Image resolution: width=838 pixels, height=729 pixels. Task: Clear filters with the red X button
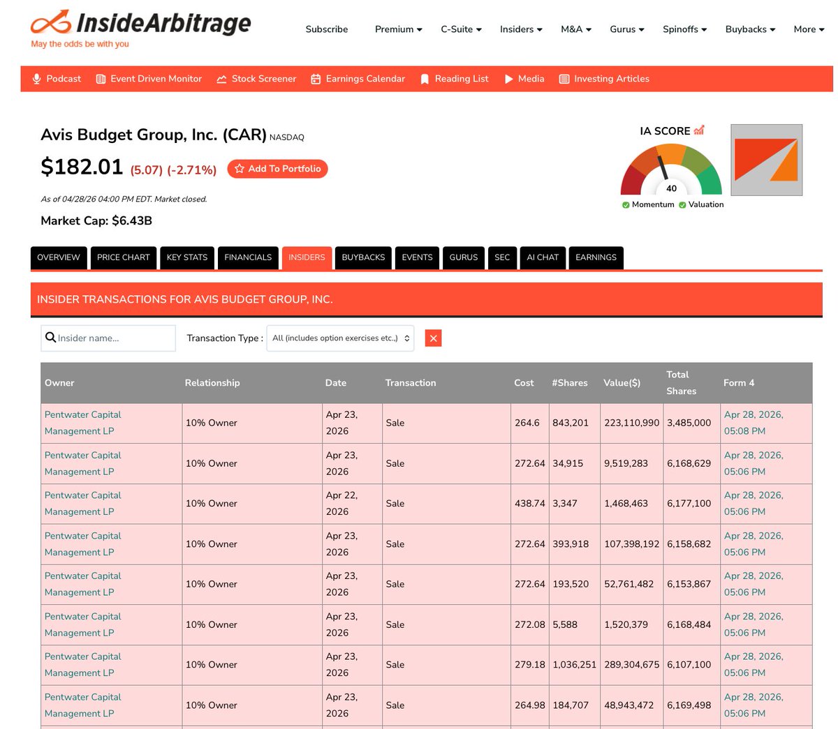[433, 338]
